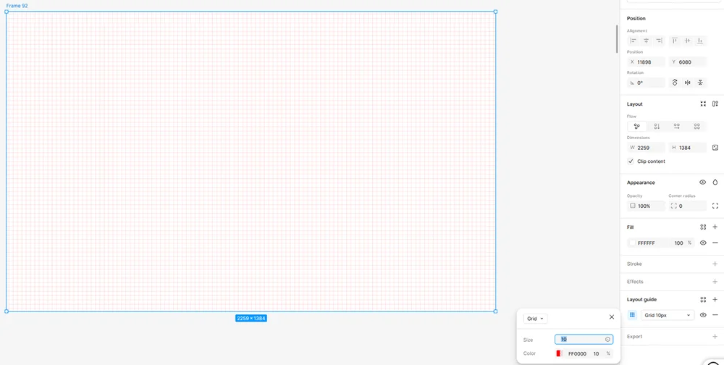
Task: Remove the FFFFFF fill with minus icon
Action: (x=715, y=243)
